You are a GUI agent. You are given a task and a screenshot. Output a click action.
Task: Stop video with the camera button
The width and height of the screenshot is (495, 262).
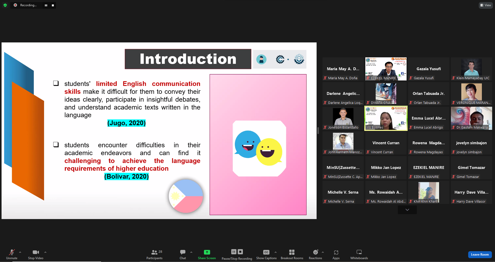click(x=36, y=254)
